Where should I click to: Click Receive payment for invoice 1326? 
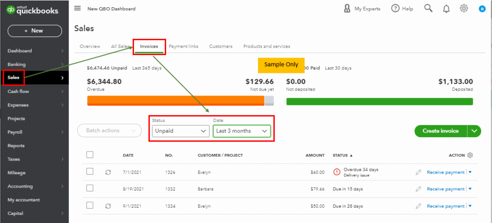coord(445,172)
